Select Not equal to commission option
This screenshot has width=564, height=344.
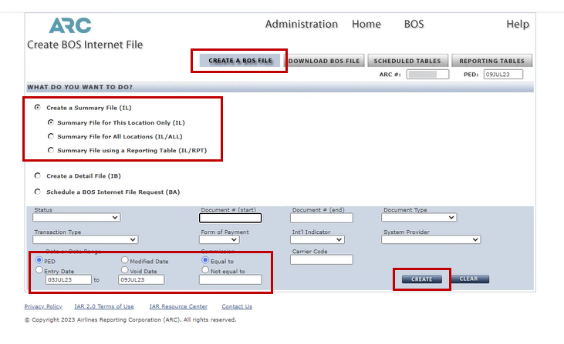click(x=204, y=270)
